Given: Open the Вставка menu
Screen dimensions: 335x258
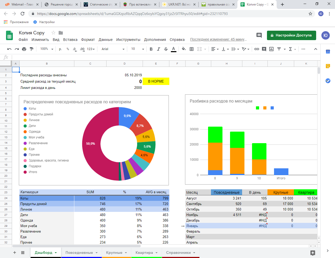Looking at the screenshot, I should coord(70,40).
